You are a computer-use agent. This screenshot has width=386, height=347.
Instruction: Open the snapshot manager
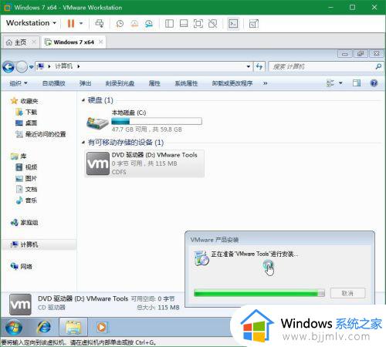click(149, 24)
